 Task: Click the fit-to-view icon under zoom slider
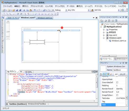point(8,38)
